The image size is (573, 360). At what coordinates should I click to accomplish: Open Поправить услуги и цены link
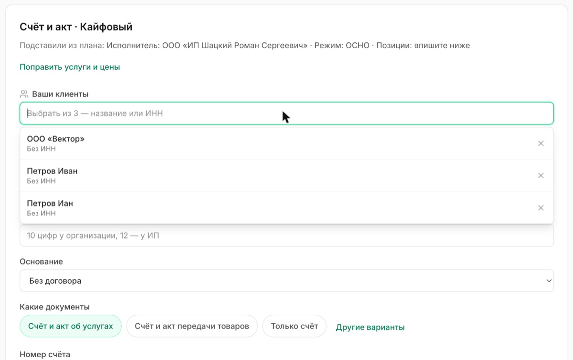pyautogui.click(x=70, y=67)
